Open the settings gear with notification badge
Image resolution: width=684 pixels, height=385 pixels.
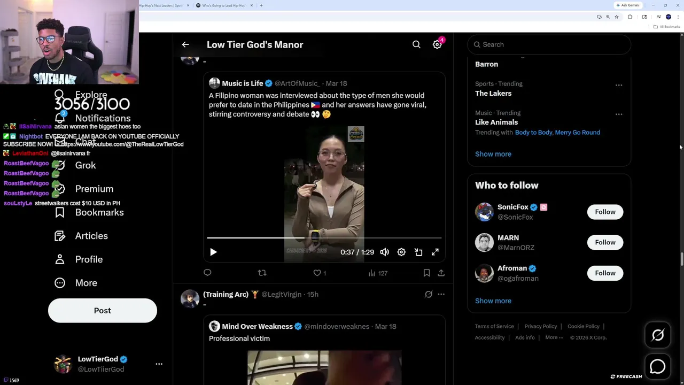pyautogui.click(x=437, y=44)
